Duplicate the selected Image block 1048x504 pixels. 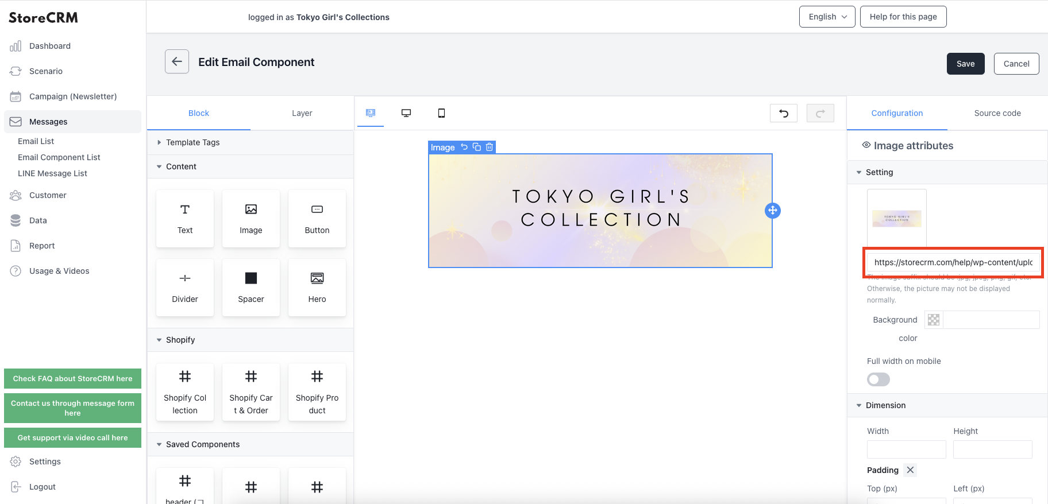coord(477,147)
